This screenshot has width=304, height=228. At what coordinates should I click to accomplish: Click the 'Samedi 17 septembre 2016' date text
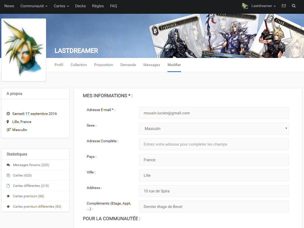click(x=34, y=114)
